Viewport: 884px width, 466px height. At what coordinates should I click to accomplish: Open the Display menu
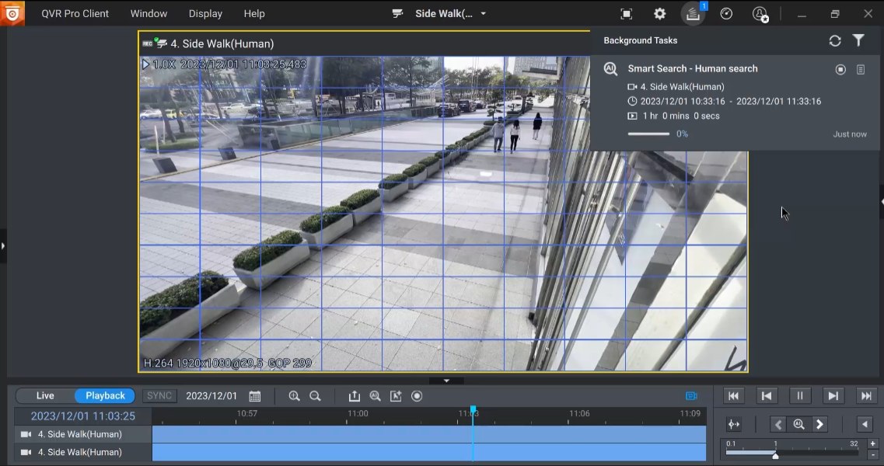tap(205, 14)
